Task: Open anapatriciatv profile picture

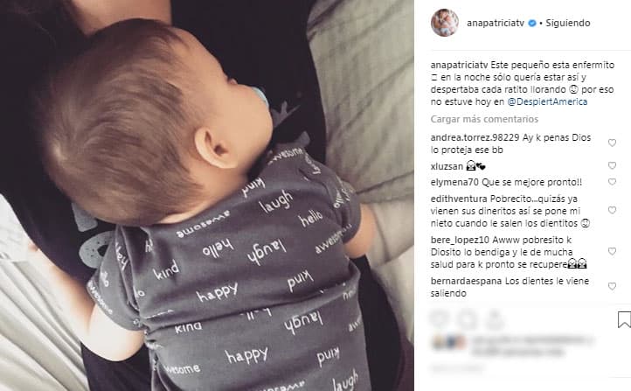Action: point(445,23)
